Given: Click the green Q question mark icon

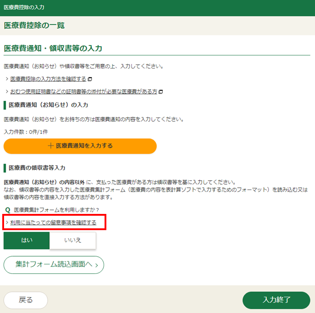Looking at the screenshot, I should pos(7,210).
